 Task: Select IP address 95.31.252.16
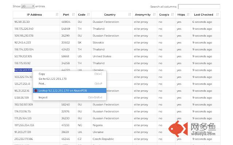(22, 91)
